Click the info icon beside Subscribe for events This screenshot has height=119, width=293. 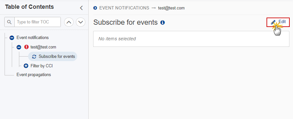[x=163, y=23]
